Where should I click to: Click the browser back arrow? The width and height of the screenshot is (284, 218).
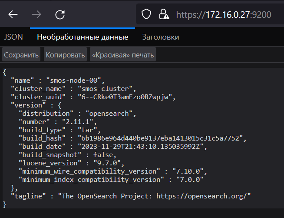pyautogui.click(x=13, y=15)
